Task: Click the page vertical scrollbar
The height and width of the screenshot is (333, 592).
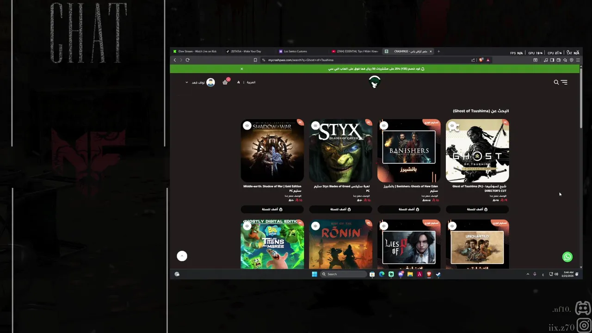Action: (581, 98)
